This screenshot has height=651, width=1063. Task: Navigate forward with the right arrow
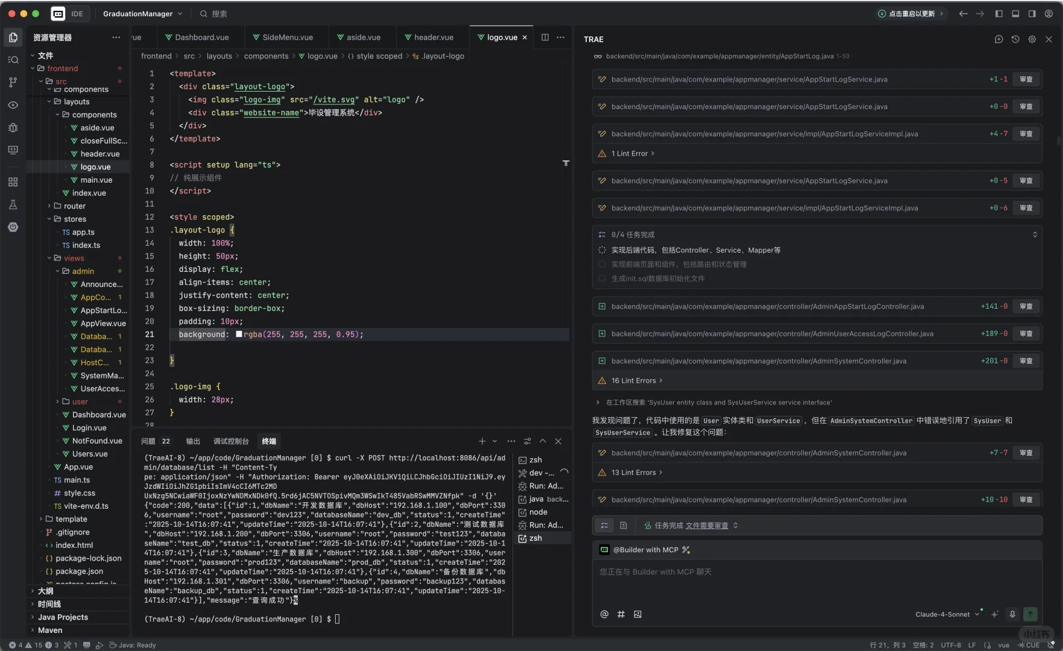point(980,14)
